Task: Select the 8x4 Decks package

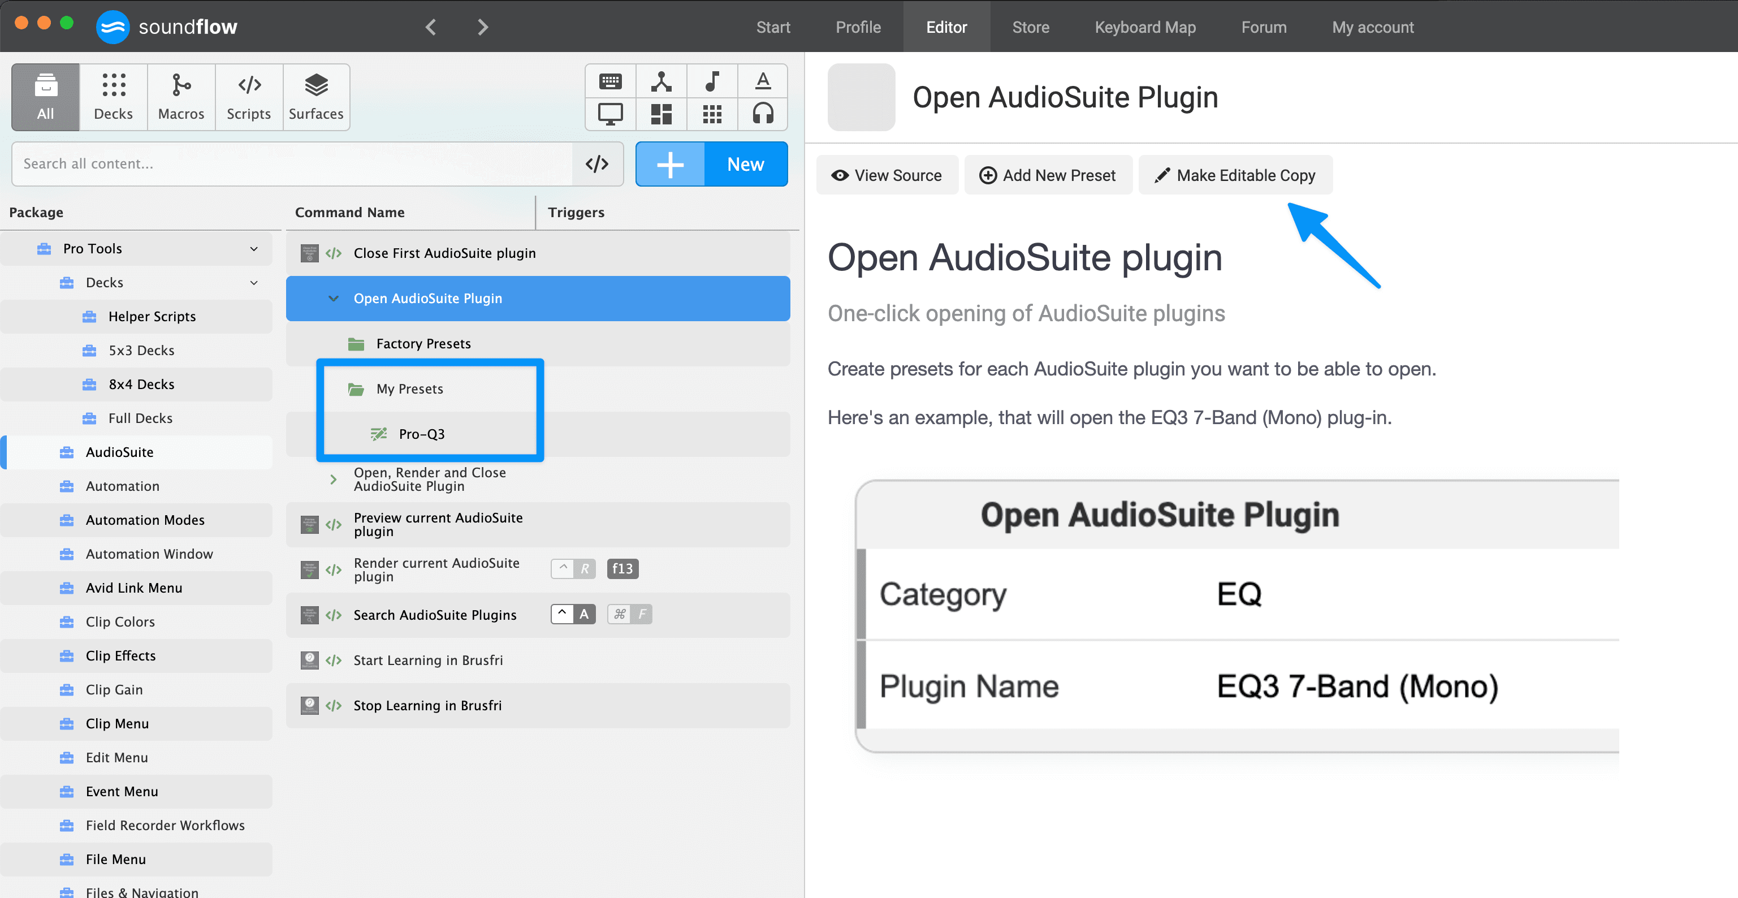Action: pos(136,385)
